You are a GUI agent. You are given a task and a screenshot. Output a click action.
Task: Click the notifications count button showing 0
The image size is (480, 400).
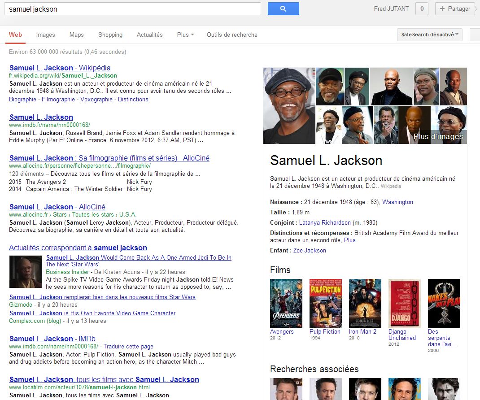tap(422, 9)
